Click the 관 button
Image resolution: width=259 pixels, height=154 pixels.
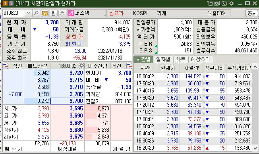pos(54,13)
